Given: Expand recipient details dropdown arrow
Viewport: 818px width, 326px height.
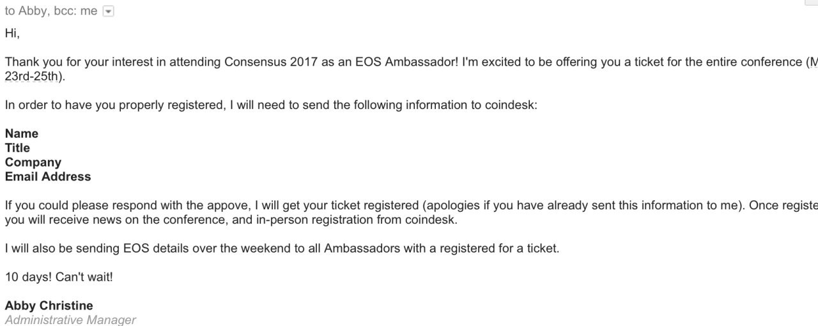Looking at the screenshot, I should pyautogui.click(x=108, y=11).
